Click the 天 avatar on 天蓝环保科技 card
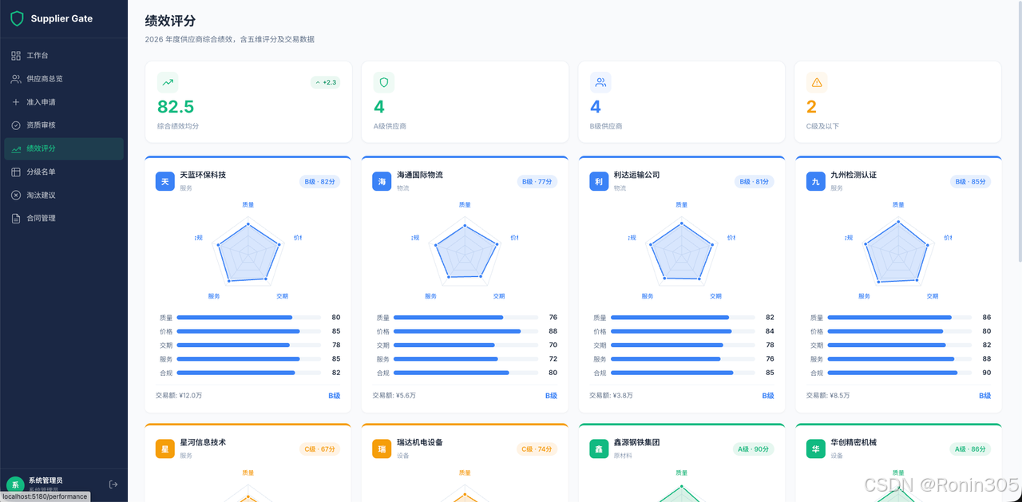This screenshot has height=502, width=1022. point(164,182)
